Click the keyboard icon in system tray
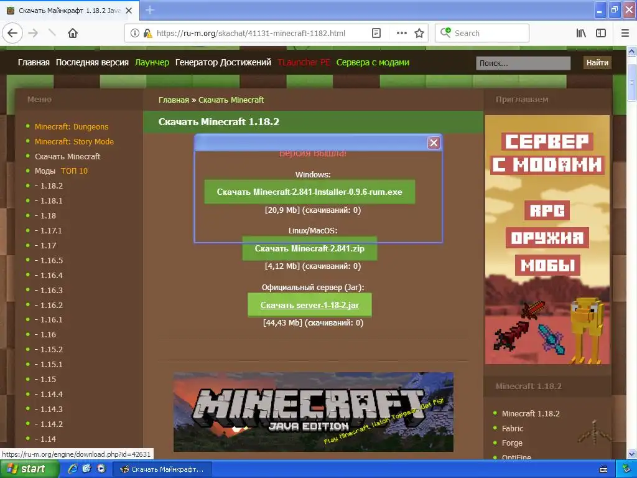Image resolution: width=637 pixels, height=478 pixels. (x=603, y=469)
